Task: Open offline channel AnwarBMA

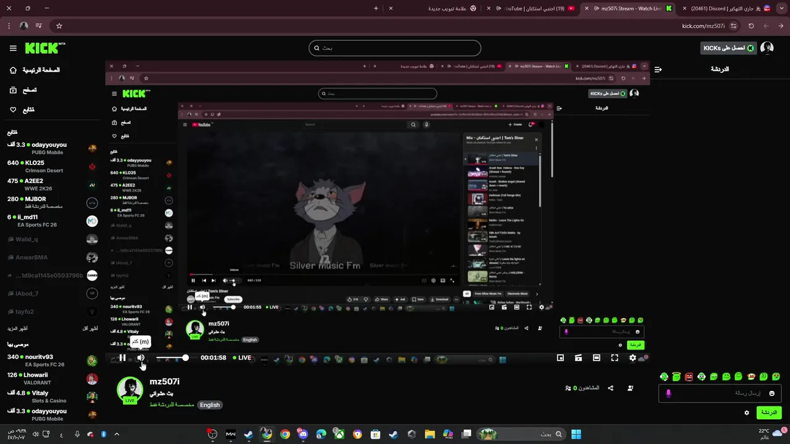Action: [x=52, y=257]
